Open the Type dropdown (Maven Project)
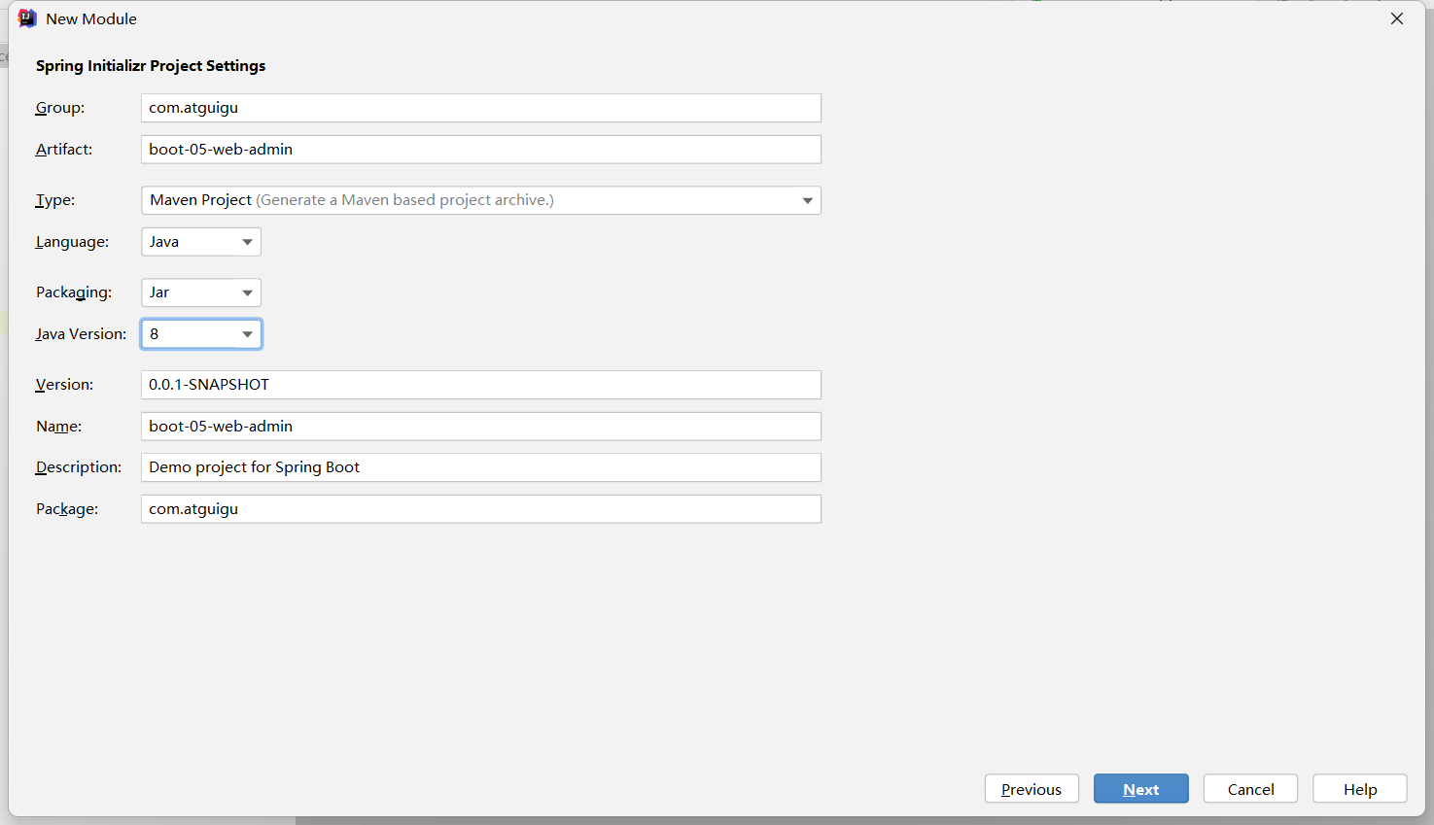1434x825 pixels. 480,200
